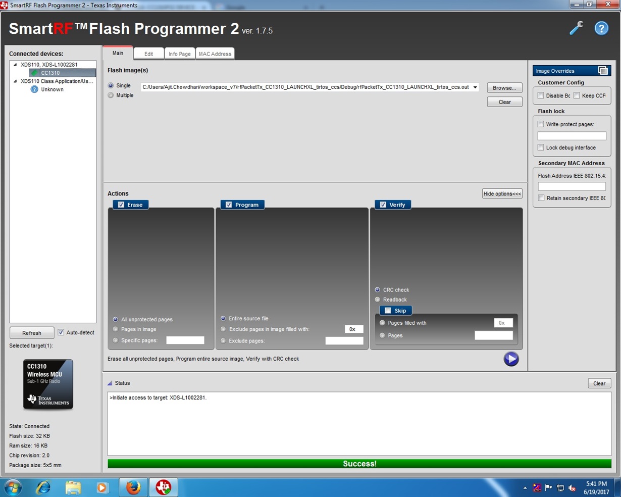Choose CRC check verify option
621x497 pixels.
tap(377, 290)
